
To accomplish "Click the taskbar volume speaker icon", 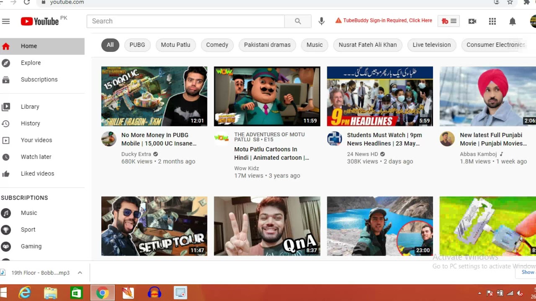I will (x=520, y=293).
